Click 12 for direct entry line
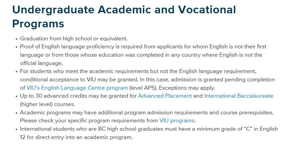Screen dimensions: 308x148 pyautogui.click(x=76, y=137)
